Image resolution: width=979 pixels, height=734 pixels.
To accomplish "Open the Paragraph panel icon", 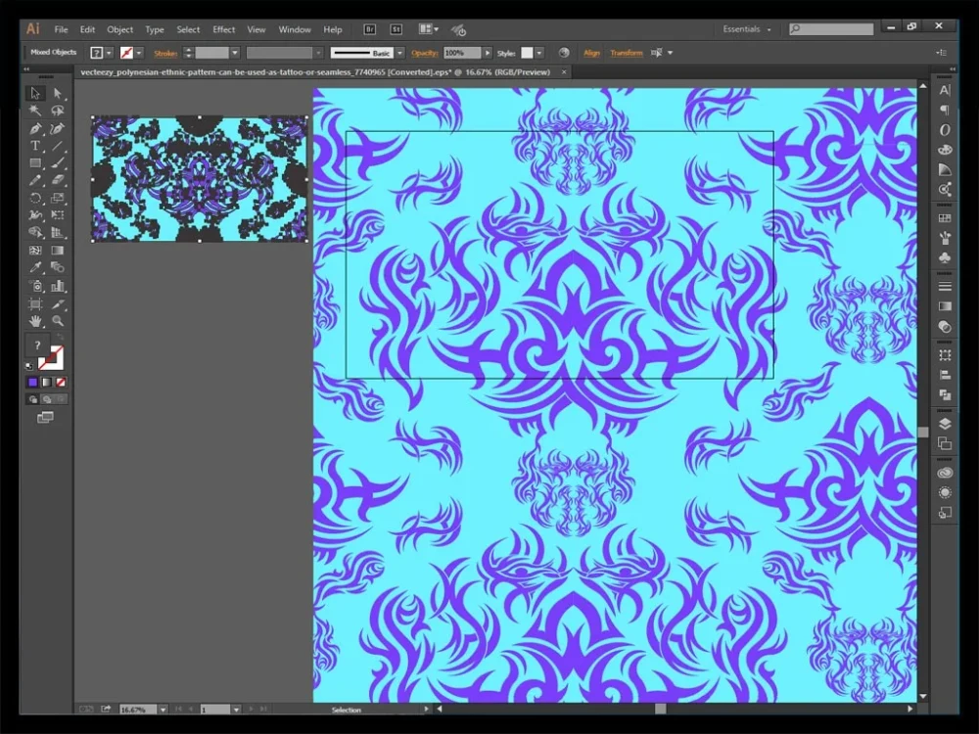I will coord(945,110).
